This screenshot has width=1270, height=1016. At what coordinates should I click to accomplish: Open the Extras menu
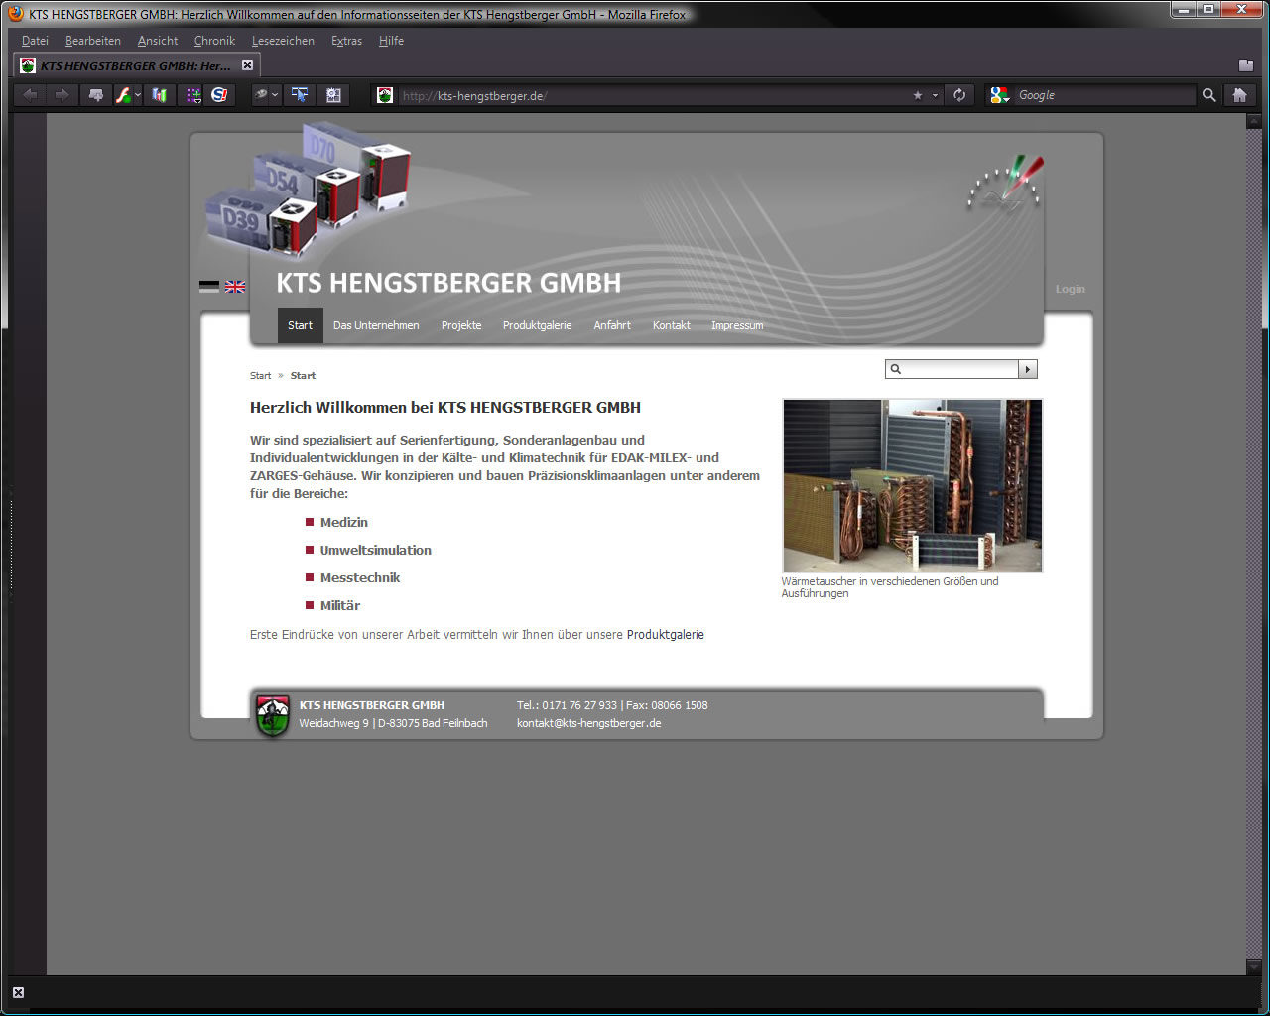click(346, 41)
